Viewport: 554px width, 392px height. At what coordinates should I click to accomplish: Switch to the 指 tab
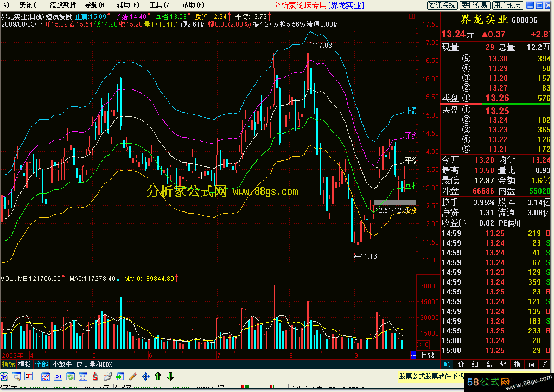pos(517,364)
